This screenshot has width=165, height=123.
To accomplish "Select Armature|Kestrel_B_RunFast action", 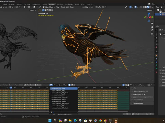I will pos(64,108).
